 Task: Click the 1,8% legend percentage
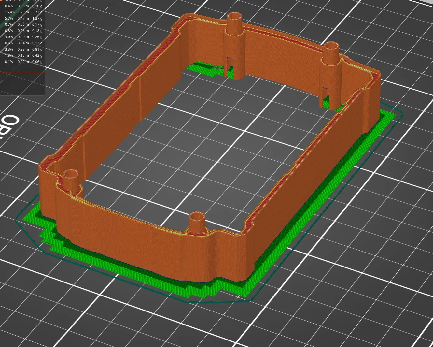[9, 55]
